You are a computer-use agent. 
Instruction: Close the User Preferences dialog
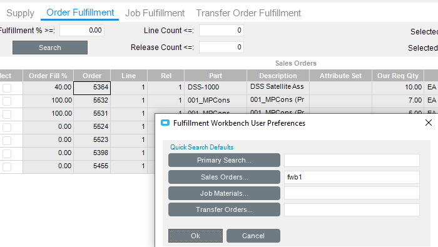click(429, 123)
